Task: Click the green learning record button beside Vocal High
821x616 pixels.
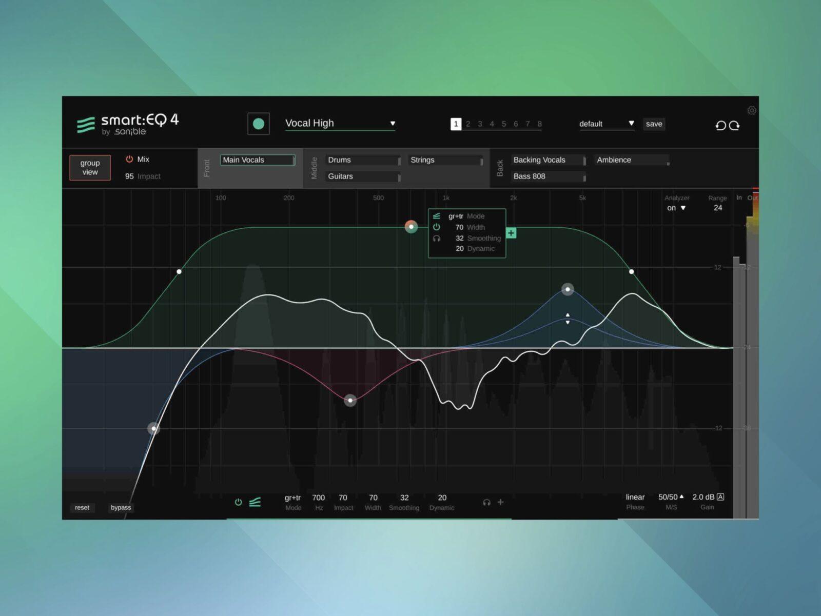Action: coord(259,123)
